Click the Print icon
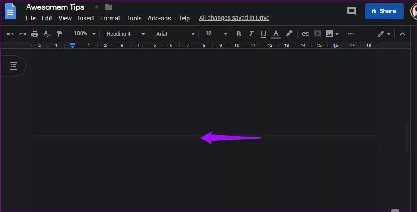This screenshot has width=417, height=212. tap(35, 34)
